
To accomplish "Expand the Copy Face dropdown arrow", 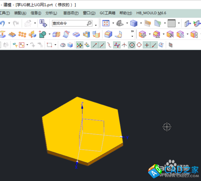I will (x=187, y=34).
